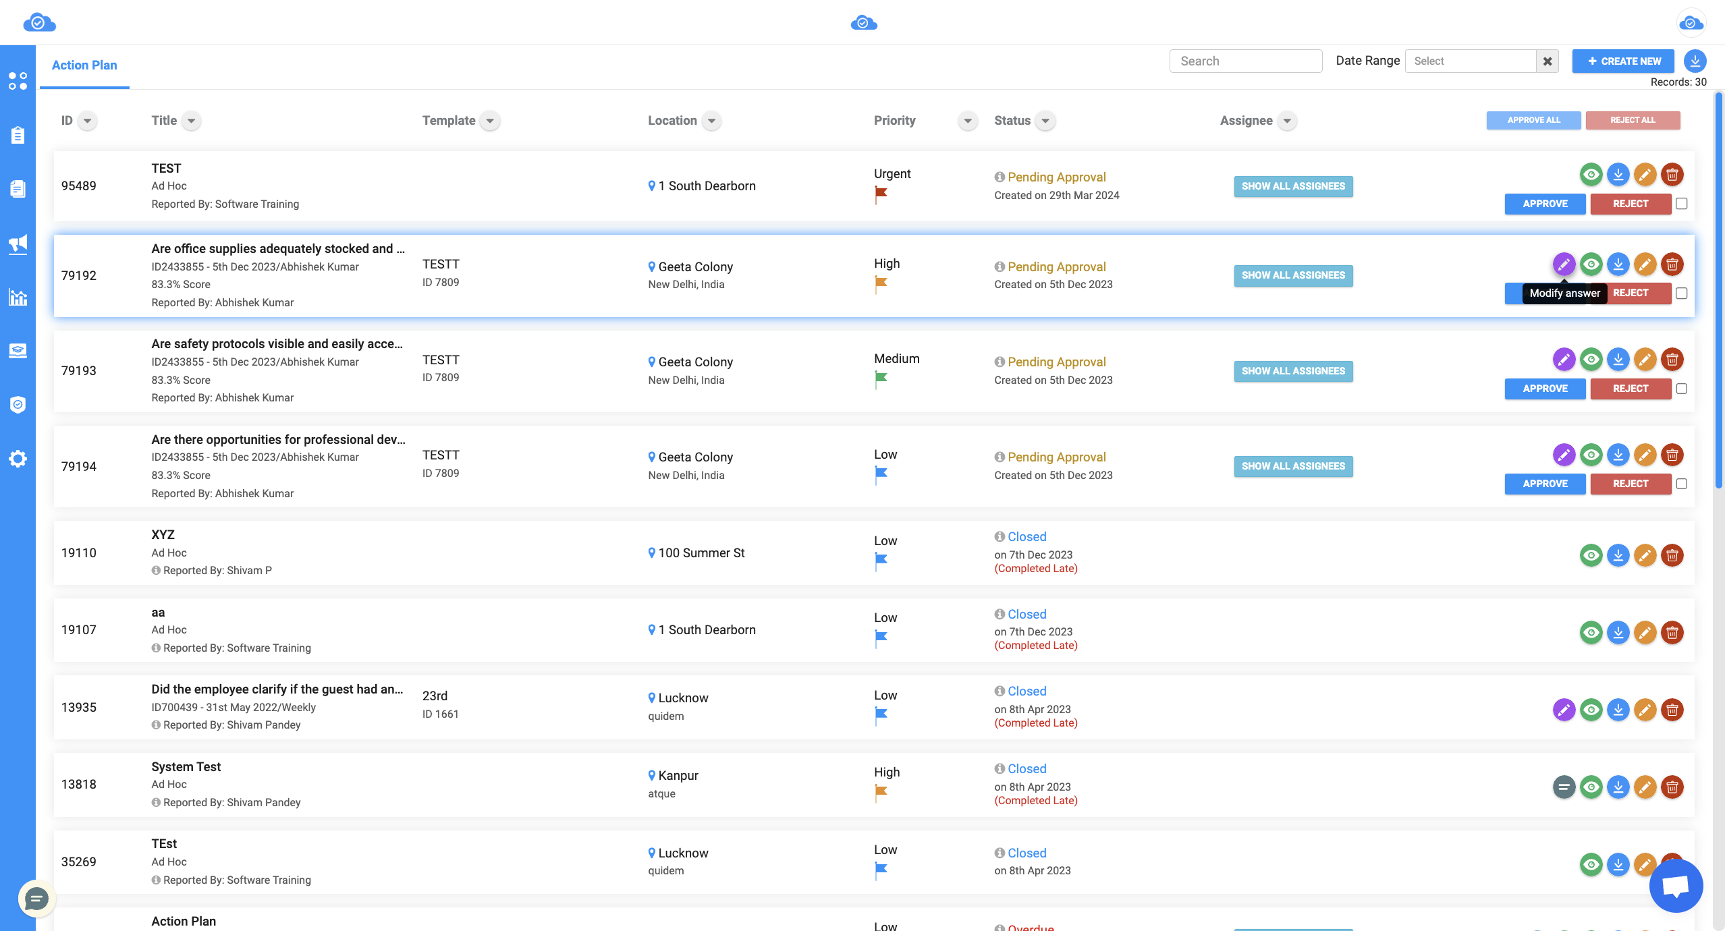Image resolution: width=1725 pixels, height=931 pixels.
Task: Select the Action Plan tab
Action: pyautogui.click(x=84, y=65)
